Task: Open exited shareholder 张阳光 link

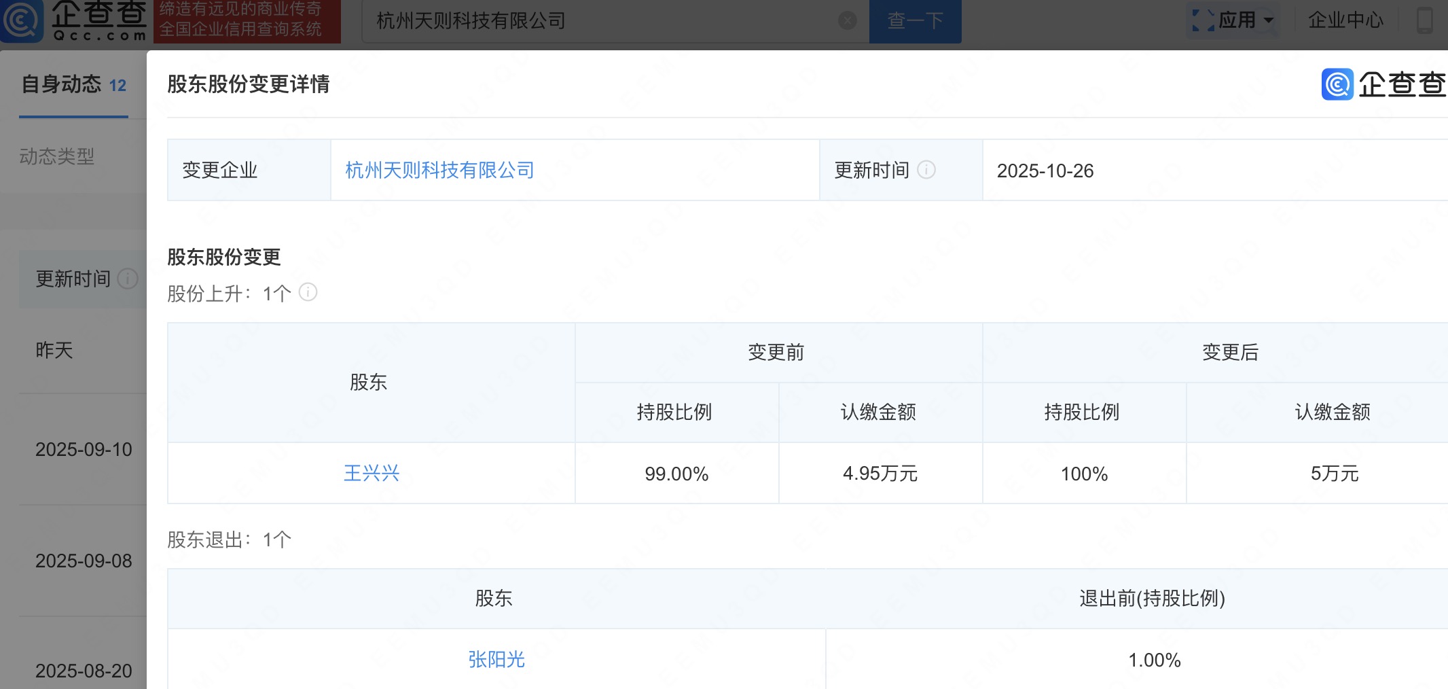Action: [496, 659]
